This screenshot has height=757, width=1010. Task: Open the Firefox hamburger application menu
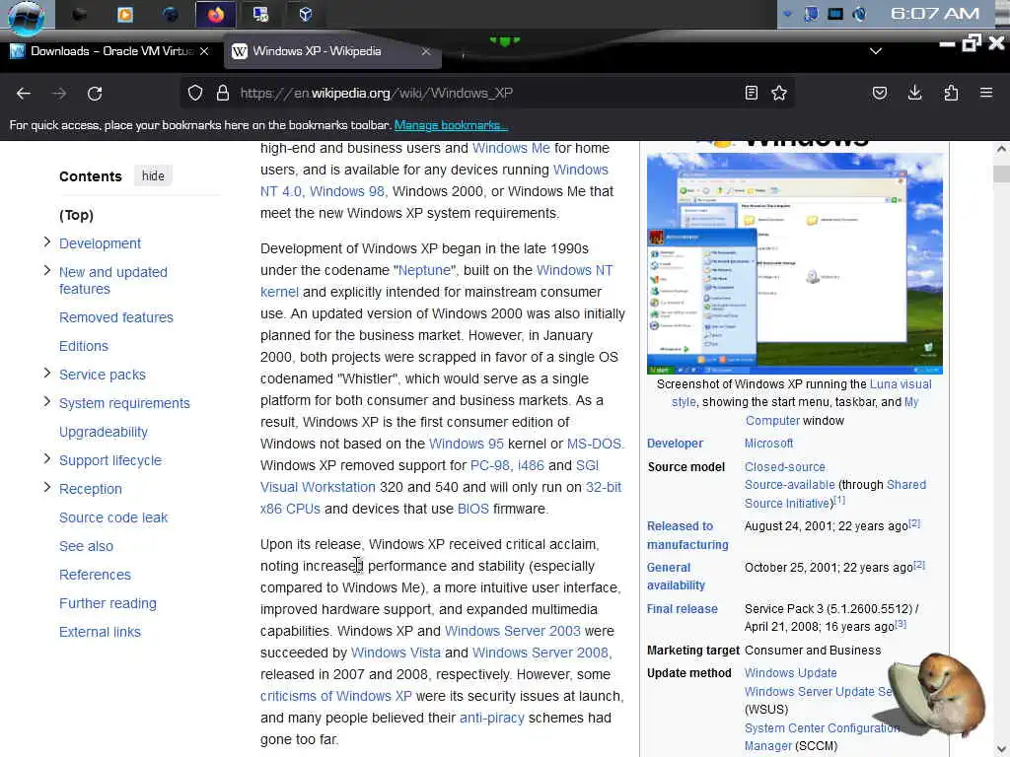985,94
